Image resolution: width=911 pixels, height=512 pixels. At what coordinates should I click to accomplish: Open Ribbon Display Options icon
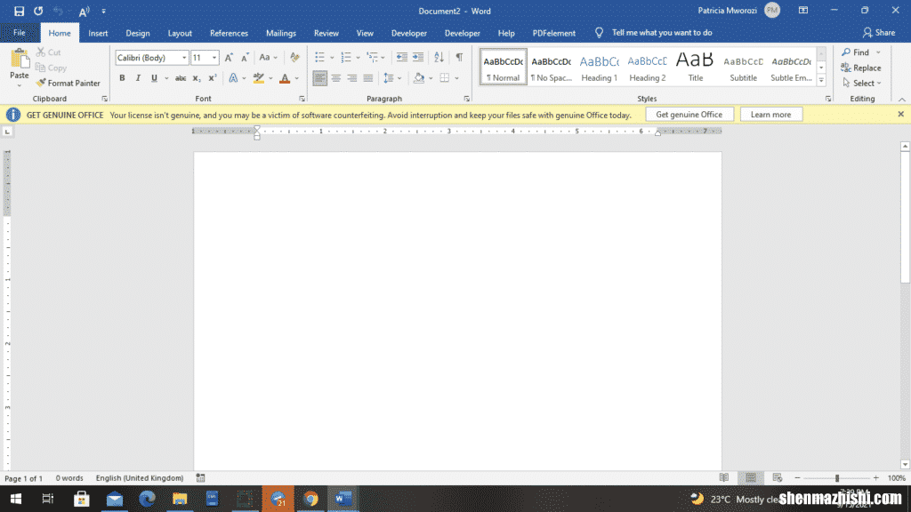pyautogui.click(x=803, y=11)
